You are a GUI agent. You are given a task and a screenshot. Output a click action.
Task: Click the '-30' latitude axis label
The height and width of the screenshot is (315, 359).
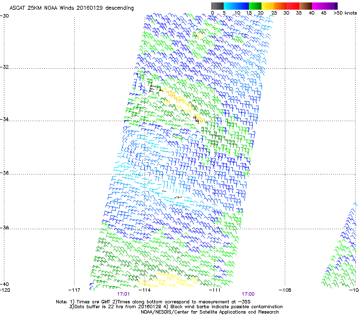click(x=4, y=16)
